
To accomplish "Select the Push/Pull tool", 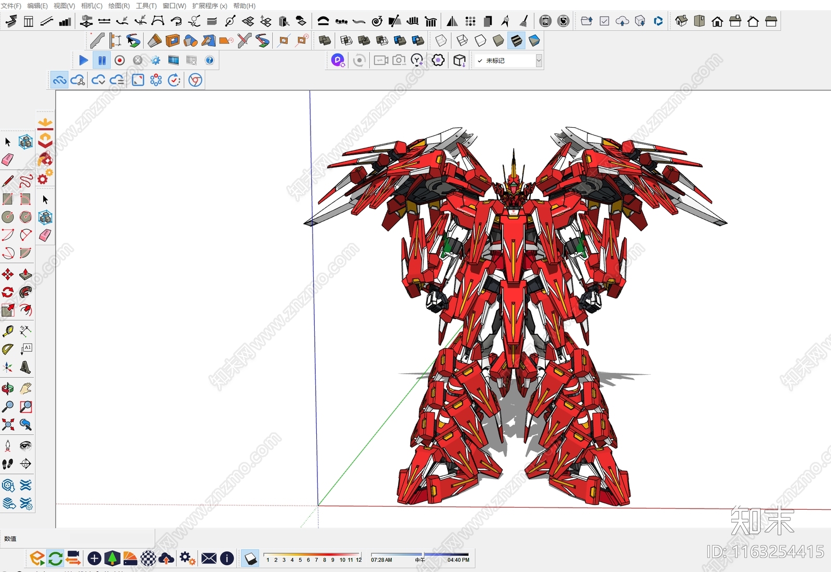I will tap(25, 274).
